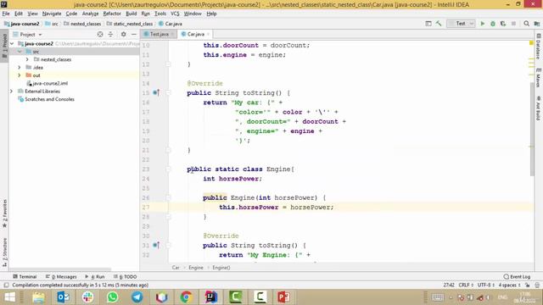Open the Navigate menu
The width and height of the screenshot is (543, 305).
52,14
